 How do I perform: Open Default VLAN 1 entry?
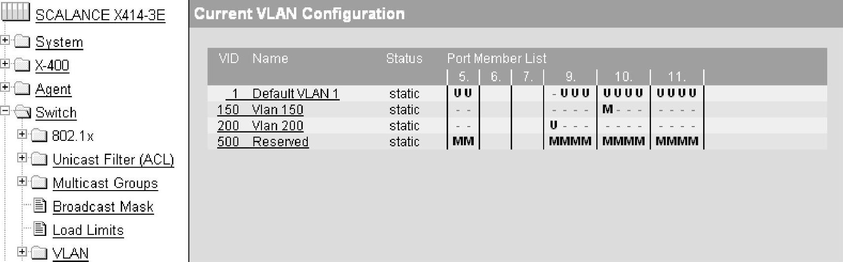(x=295, y=94)
